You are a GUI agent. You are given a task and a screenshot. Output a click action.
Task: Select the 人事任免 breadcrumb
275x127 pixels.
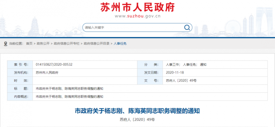tap(120, 43)
